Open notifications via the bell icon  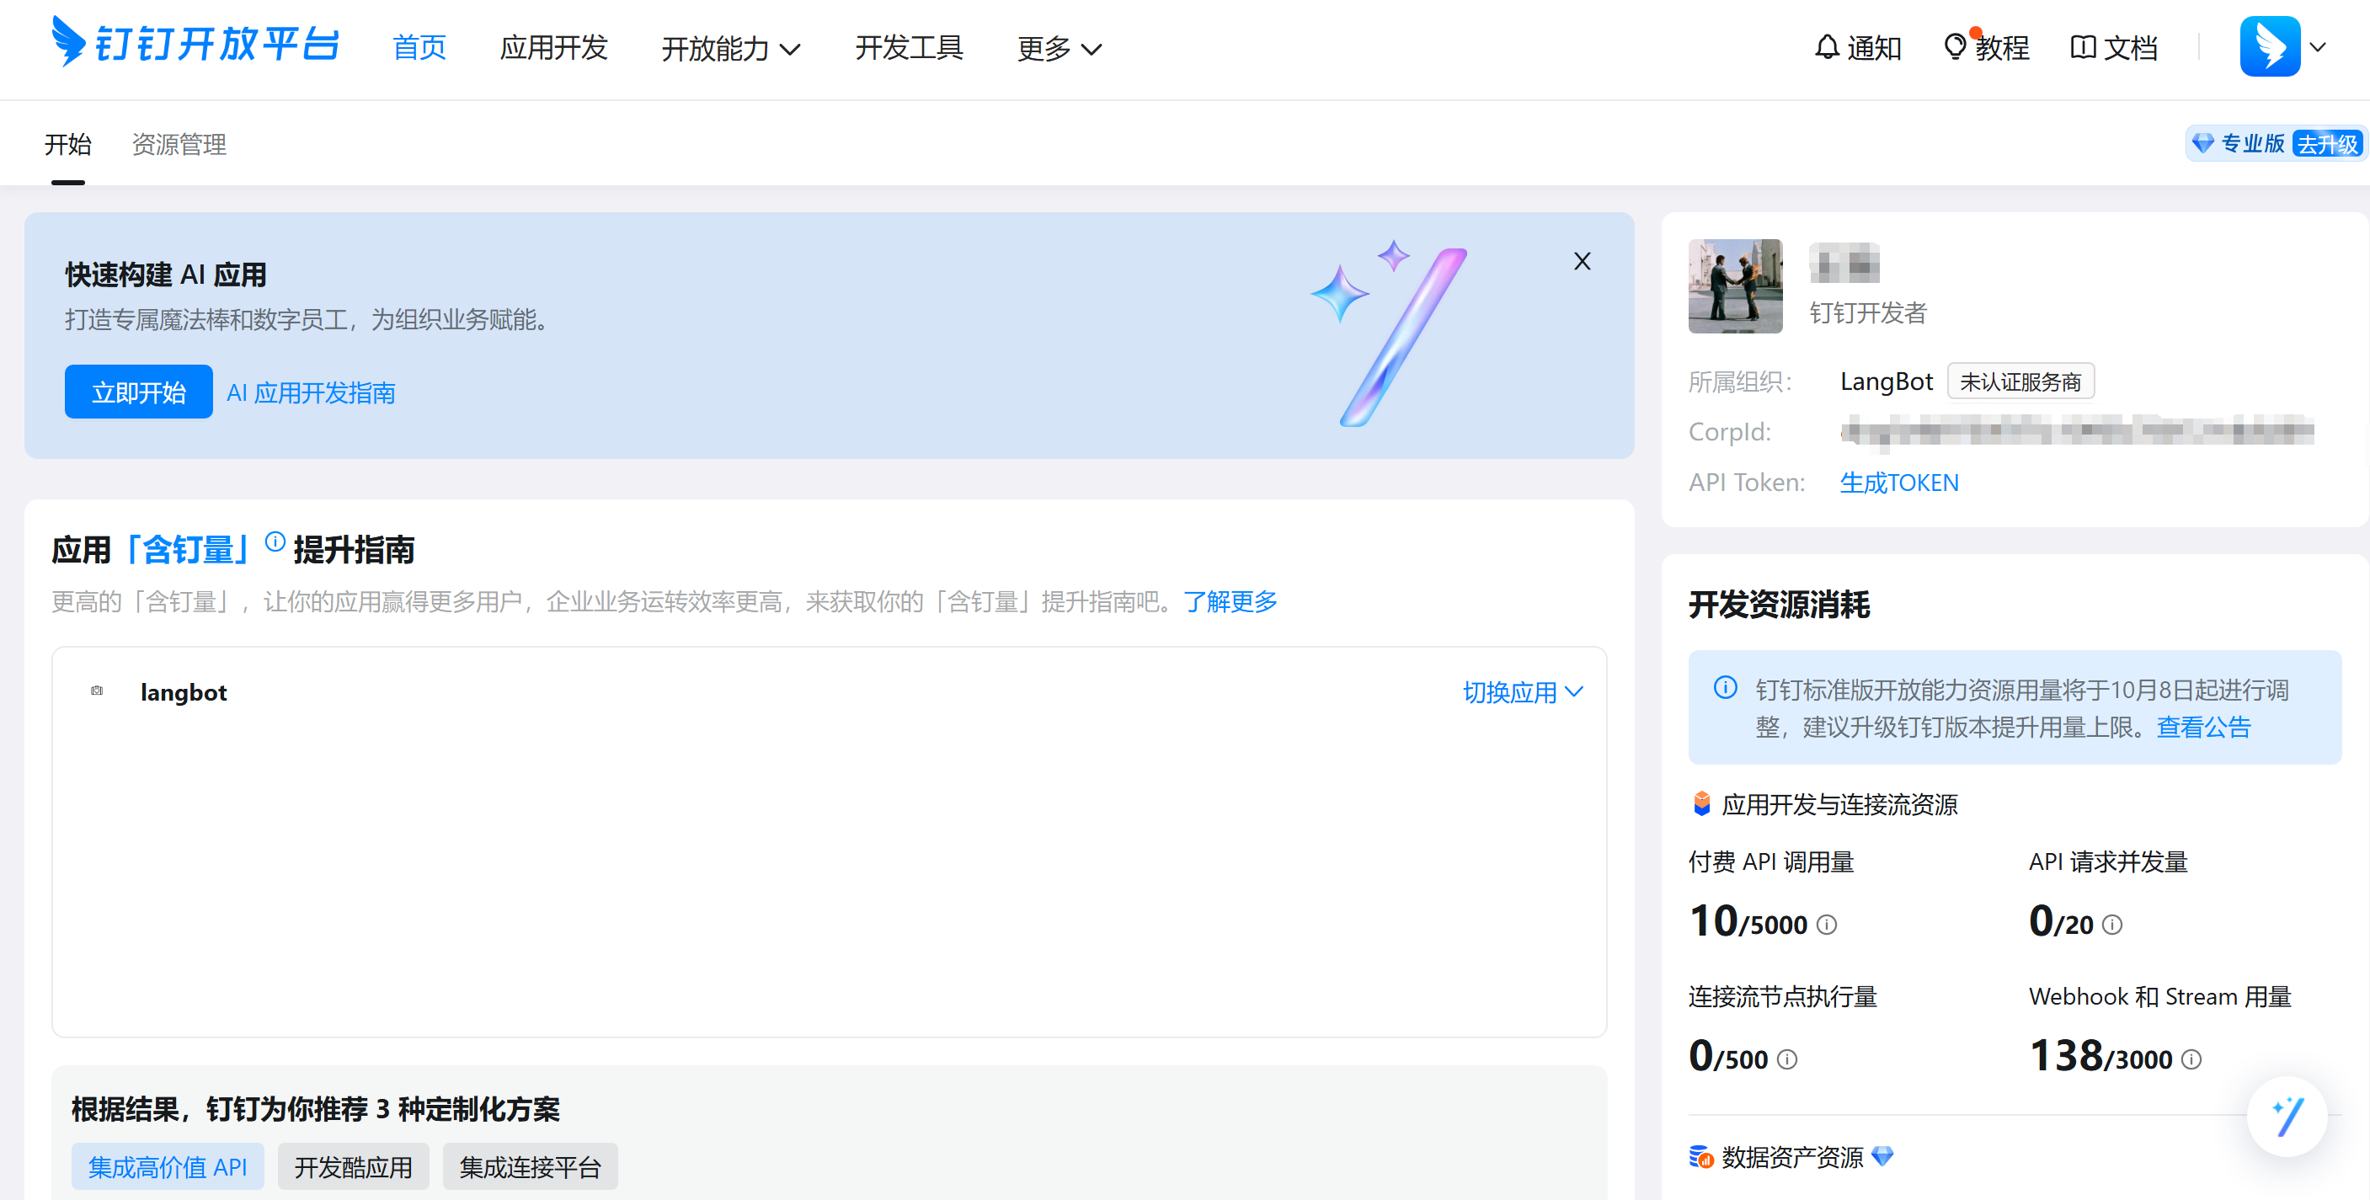[1826, 47]
